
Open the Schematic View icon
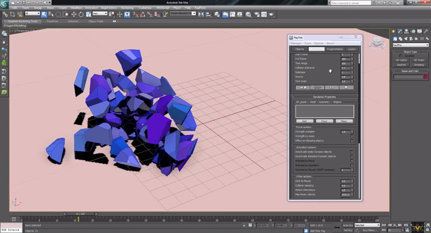(240, 14)
